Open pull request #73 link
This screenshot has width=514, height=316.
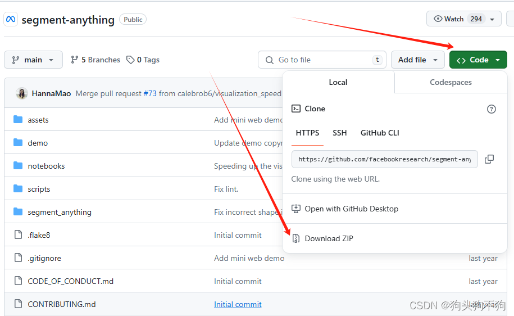[150, 93]
